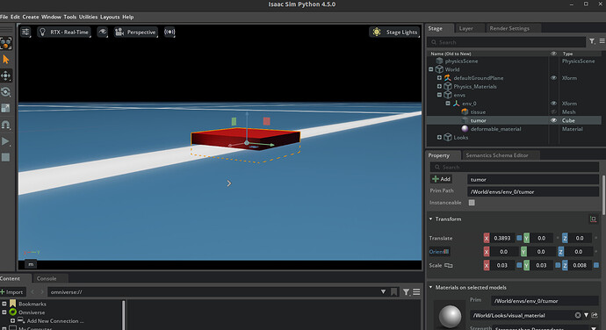Click the Import button in Content panel
The height and width of the screenshot is (330, 606).
(x=12, y=292)
